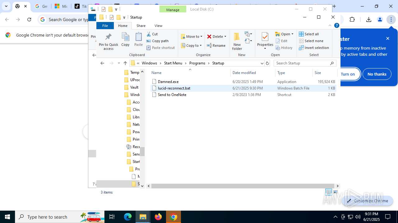Reload the Chrome page
This screenshot has width=398, height=223.
pos(29,20)
